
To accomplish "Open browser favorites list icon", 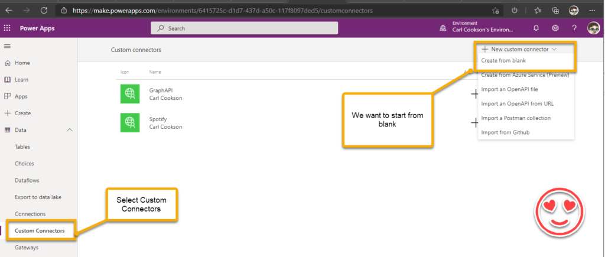I will (x=538, y=11).
